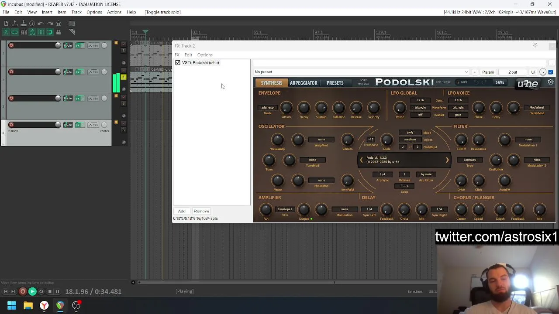Open VCA Envelope1 selector

285,209
